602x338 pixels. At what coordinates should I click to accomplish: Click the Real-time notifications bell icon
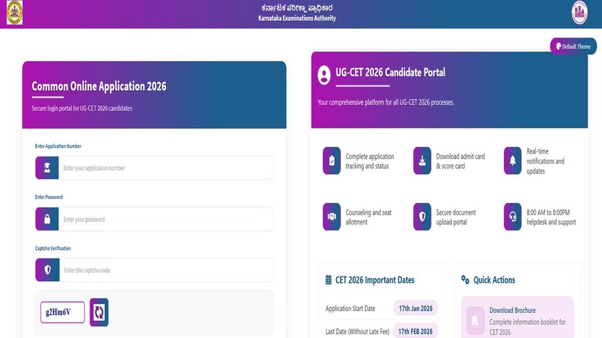[x=512, y=161]
